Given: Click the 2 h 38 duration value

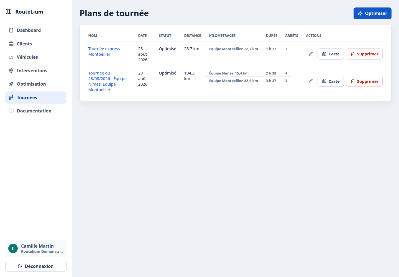Looking at the screenshot, I should (271, 73).
